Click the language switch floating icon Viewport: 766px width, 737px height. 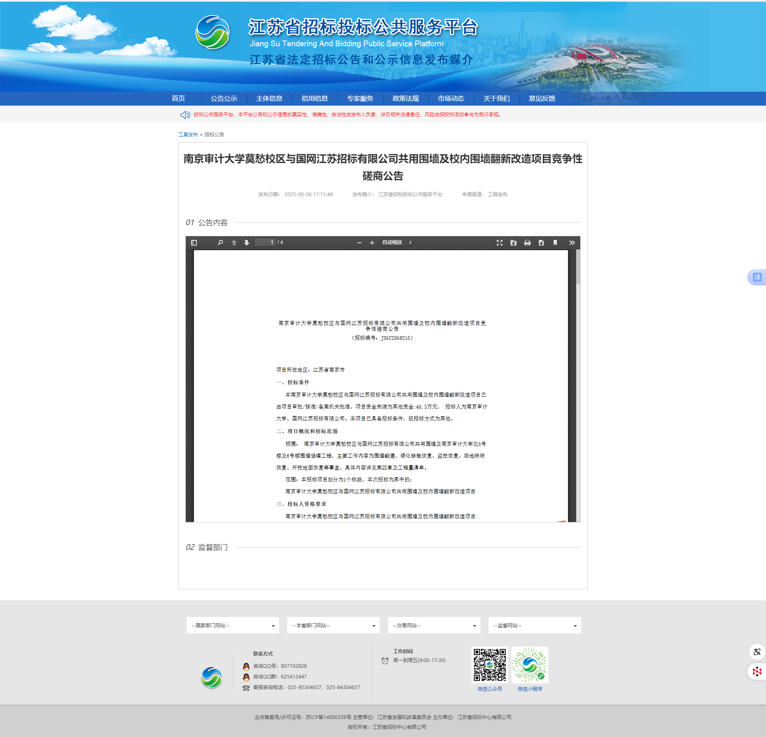(757, 652)
